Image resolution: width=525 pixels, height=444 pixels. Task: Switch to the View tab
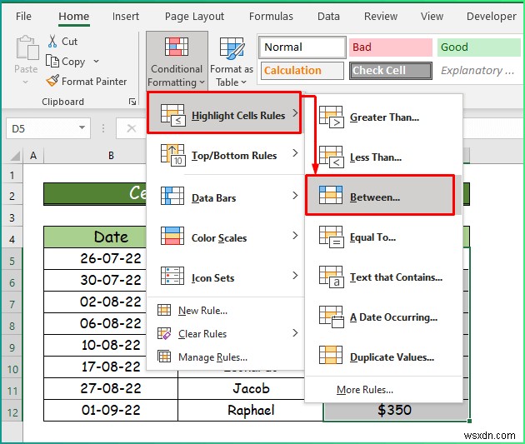tap(432, 16)
